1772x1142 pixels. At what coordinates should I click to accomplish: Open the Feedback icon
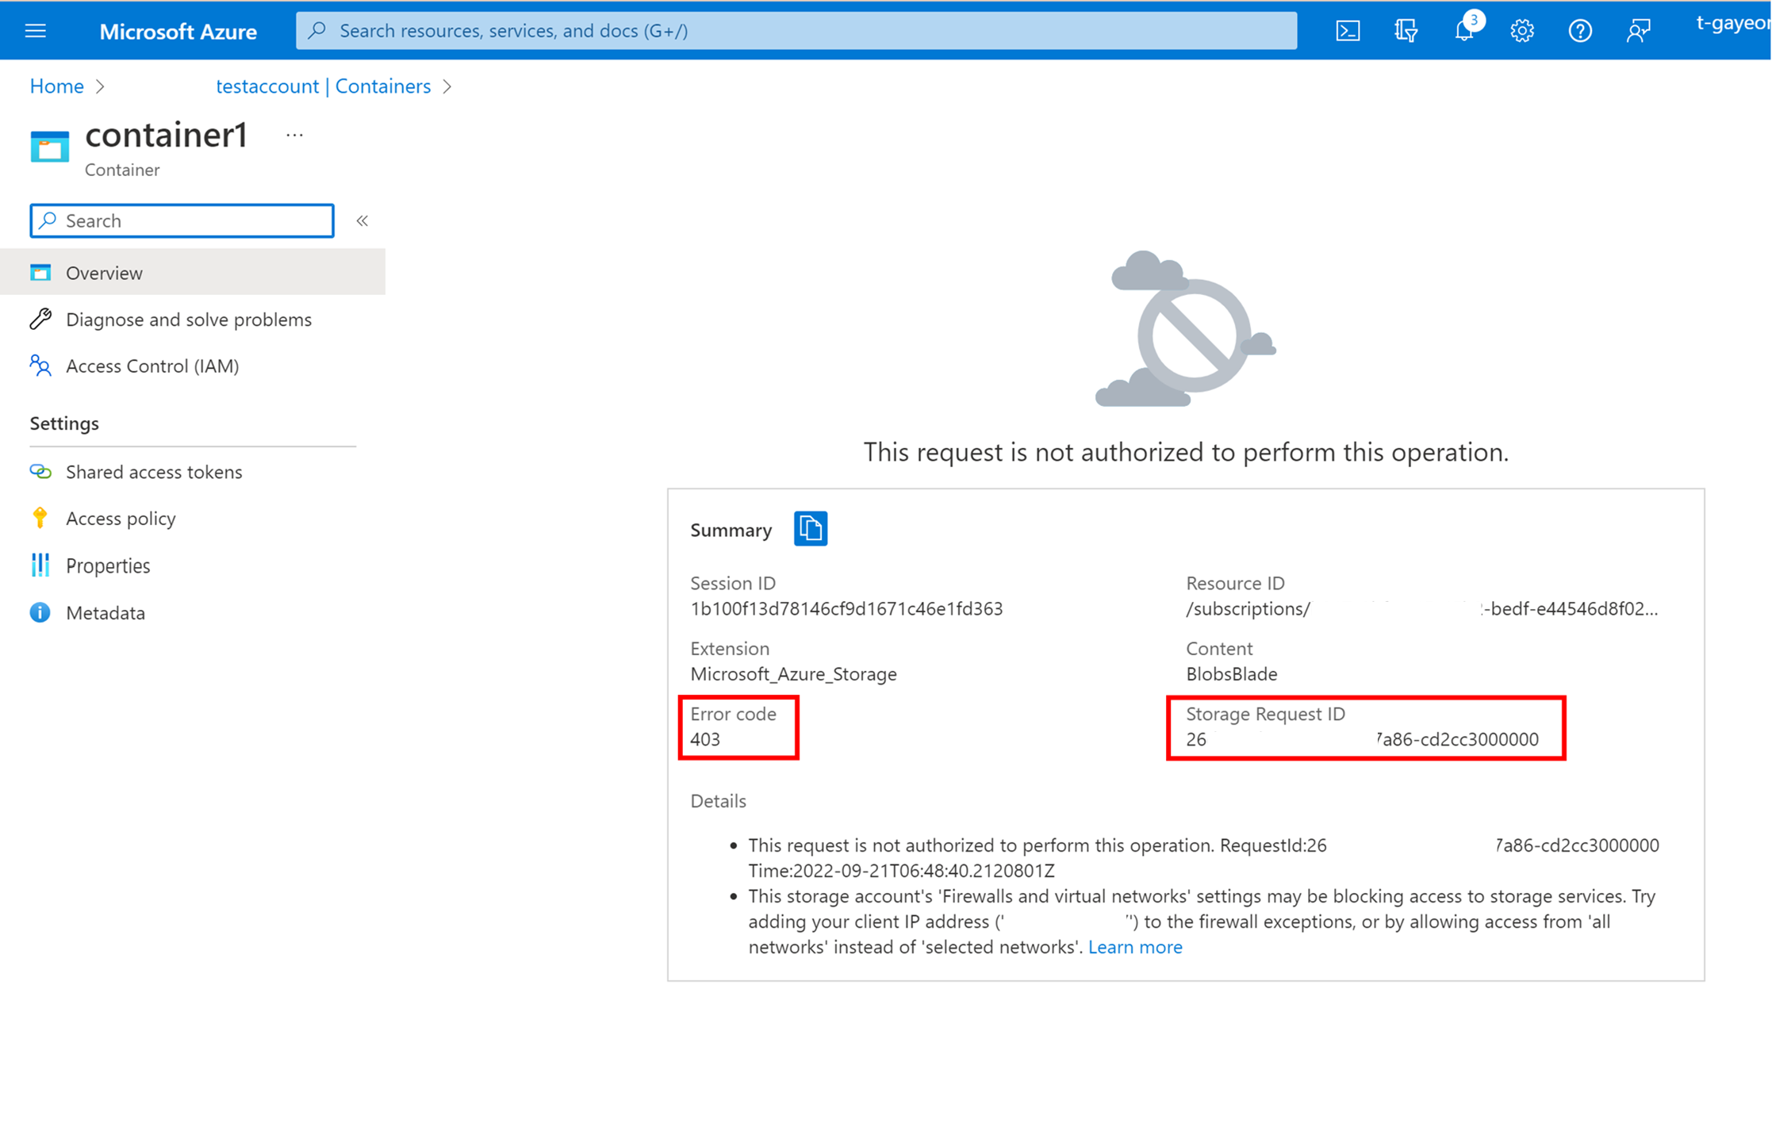tap(1637, 31)
